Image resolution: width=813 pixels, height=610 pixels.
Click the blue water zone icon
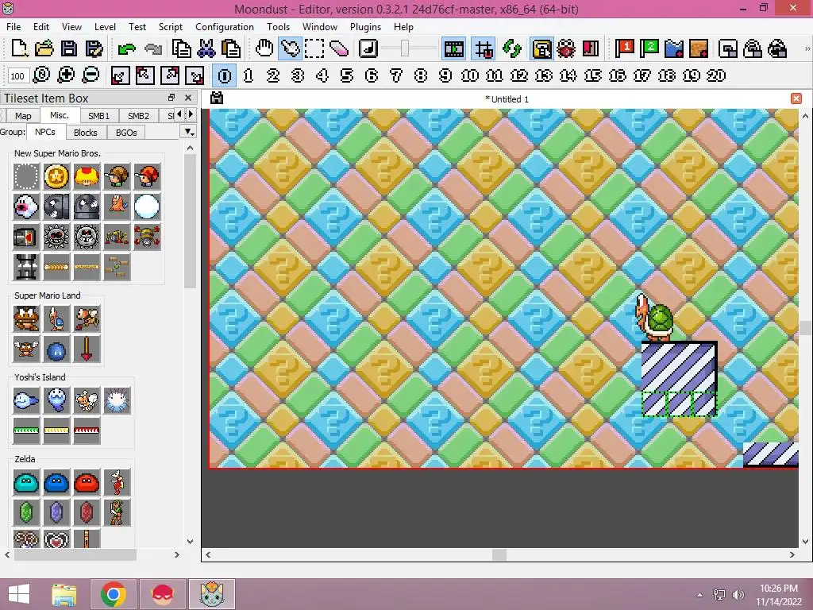click(673, 48)
